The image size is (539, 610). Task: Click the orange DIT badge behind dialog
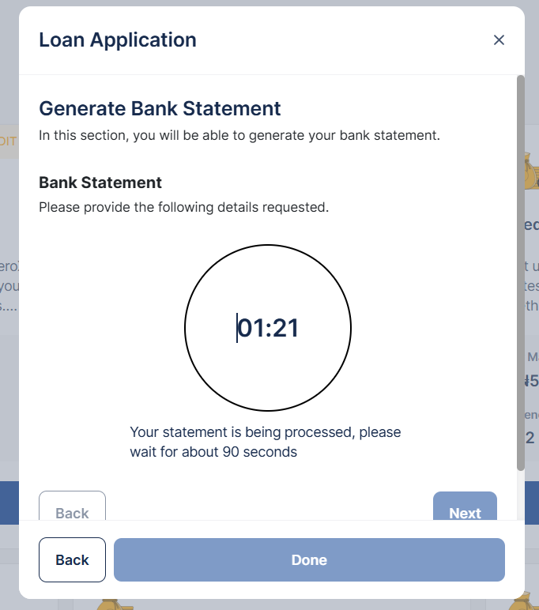(x=9, y=141)
